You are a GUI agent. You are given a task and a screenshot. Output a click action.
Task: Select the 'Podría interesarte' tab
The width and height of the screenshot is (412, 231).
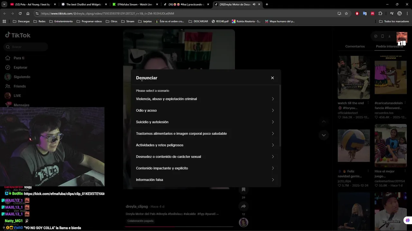pyautogui.click(x=389, y=47)
